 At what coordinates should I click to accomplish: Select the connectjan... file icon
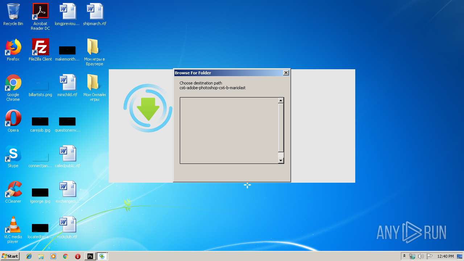point(40,159)
